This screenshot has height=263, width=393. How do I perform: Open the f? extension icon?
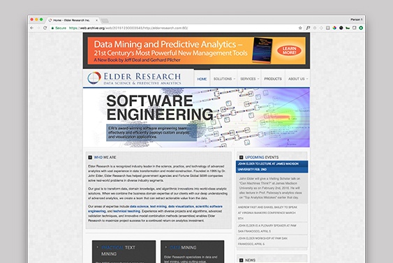click(308, 28)
